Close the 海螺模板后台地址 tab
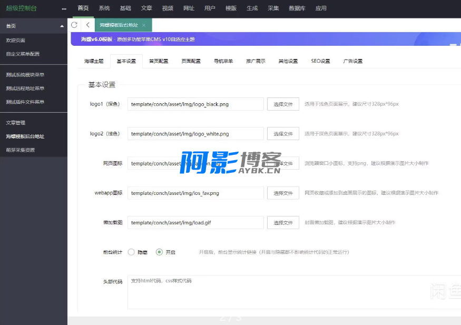 [144, 25]
